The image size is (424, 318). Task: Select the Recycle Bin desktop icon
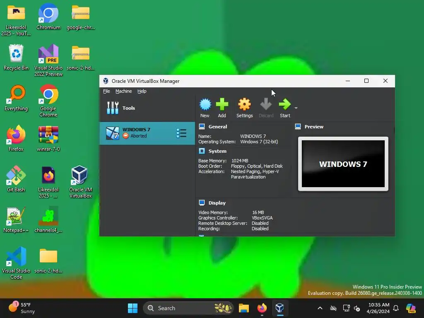pos(16,57)
